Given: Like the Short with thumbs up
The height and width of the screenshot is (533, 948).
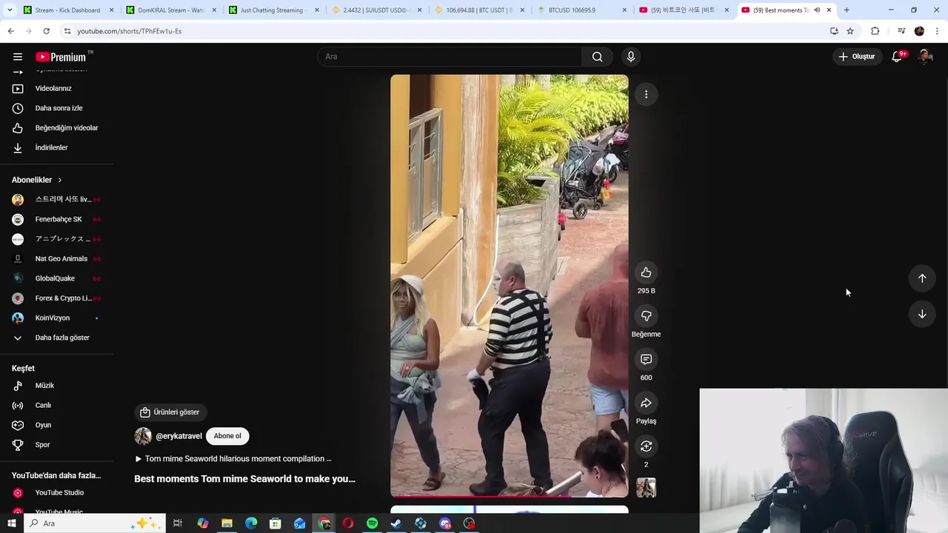Looking at the screenshot, I should [x=646, y=272].
